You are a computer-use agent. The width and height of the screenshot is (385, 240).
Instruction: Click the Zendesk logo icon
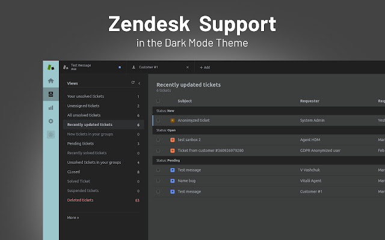[x=51, y=67]
